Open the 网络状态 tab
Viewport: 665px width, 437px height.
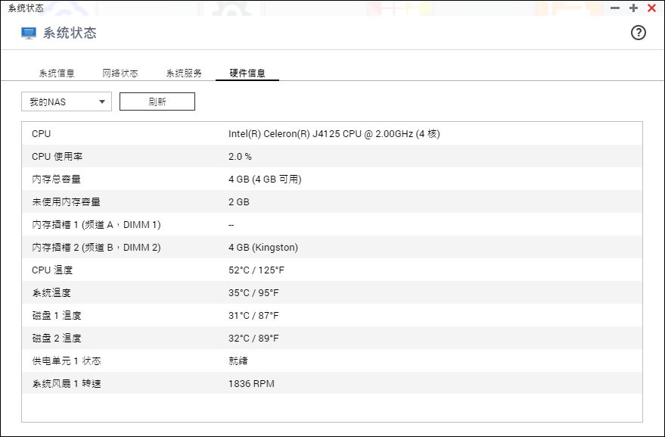[x=120, y=73]
